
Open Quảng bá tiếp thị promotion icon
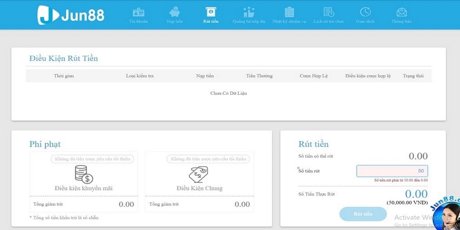[248, 12]
